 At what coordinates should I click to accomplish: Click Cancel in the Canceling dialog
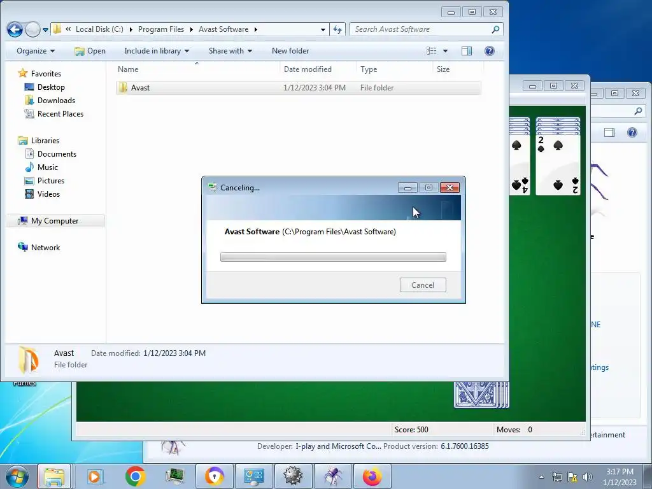tap(423, 285)
